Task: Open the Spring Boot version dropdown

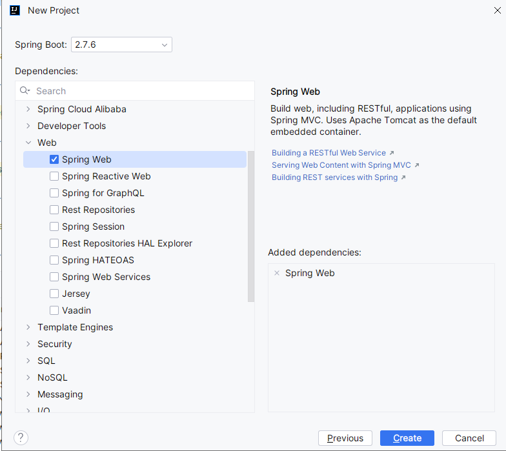Action: pos(121,45)
